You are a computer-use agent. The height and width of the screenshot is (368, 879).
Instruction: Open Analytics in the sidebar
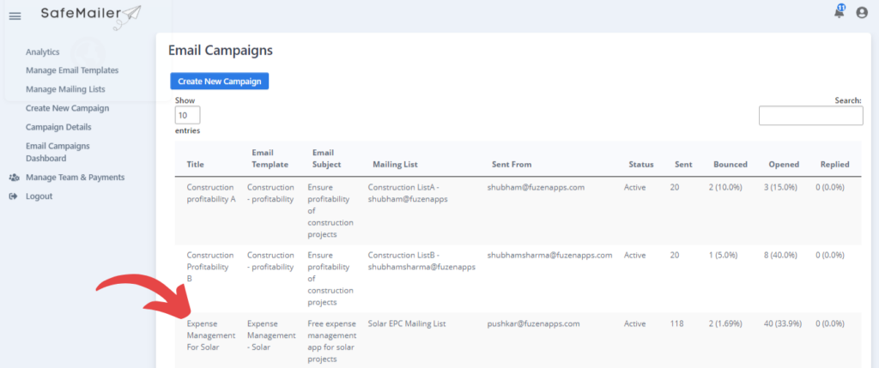[43, 52]
